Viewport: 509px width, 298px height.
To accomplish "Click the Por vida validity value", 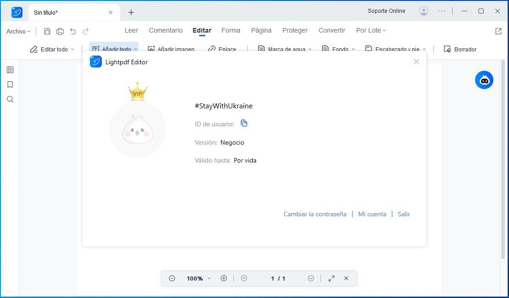I will [x=245, y=160].
